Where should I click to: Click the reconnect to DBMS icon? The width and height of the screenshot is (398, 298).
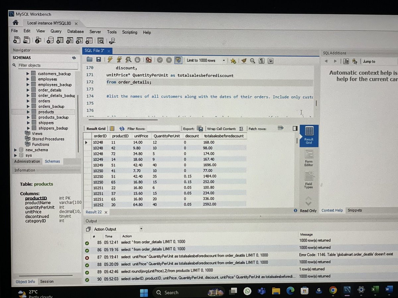[112, 41]
